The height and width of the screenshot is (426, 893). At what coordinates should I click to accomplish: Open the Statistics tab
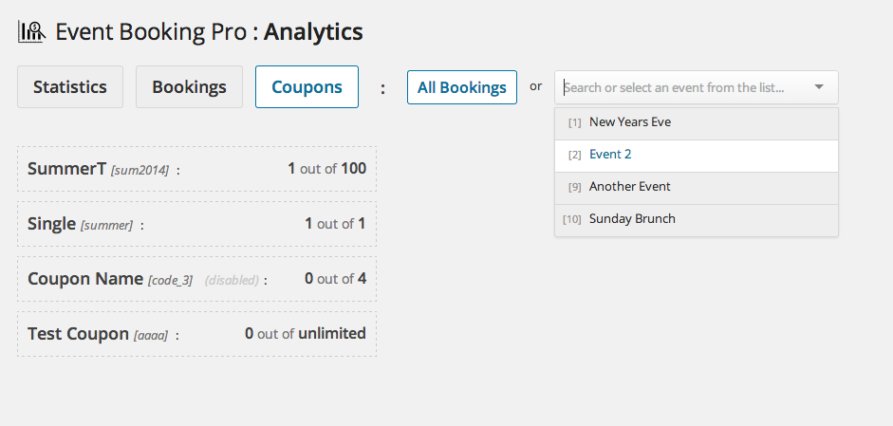pos(70,86)
